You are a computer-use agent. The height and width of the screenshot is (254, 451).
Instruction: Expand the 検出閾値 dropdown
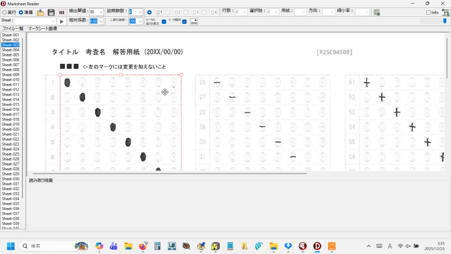(x=101, y=12)
